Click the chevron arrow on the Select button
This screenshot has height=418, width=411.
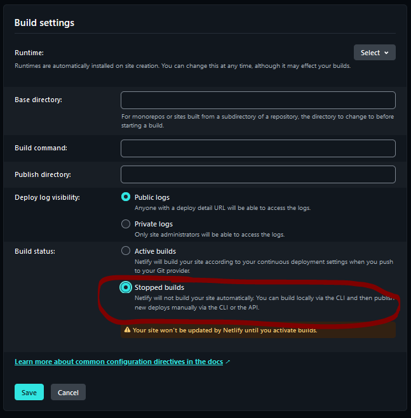[386, 53]
